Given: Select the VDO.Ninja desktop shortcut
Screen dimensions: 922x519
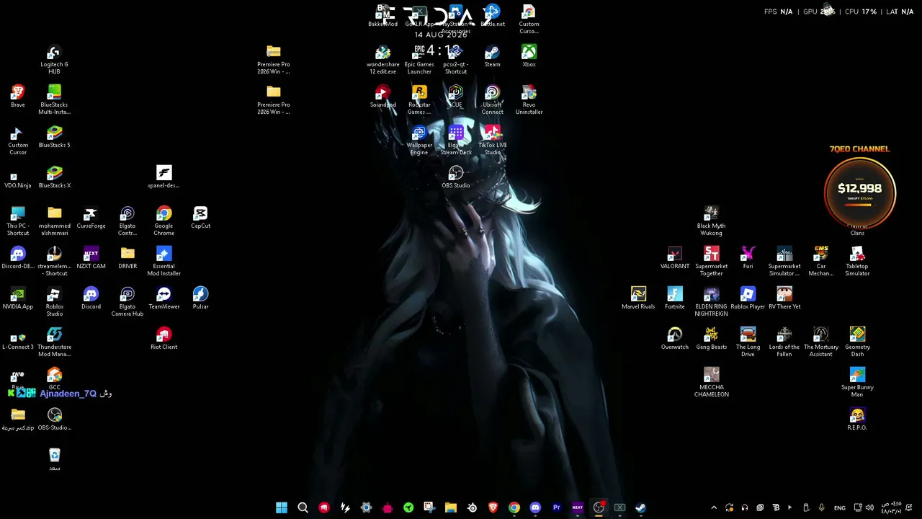Looking at the screenshot, I should [x=18, y=177].
